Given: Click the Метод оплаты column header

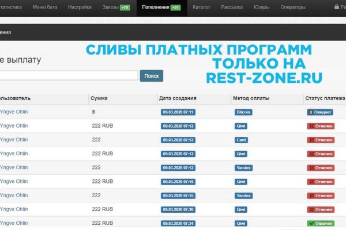Looking at the screenshot, I should (251, 98).
